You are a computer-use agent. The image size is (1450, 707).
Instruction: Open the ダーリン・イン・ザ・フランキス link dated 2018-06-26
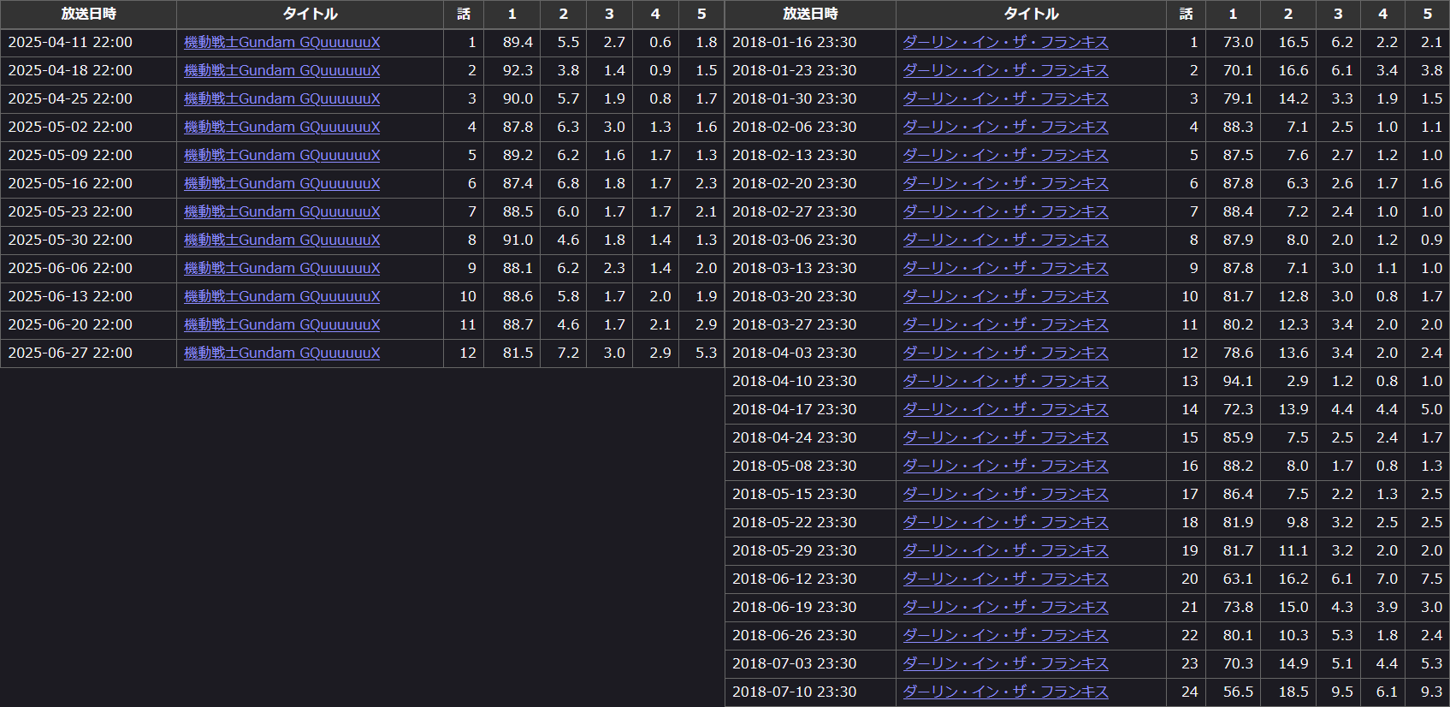coord(1005,635)
